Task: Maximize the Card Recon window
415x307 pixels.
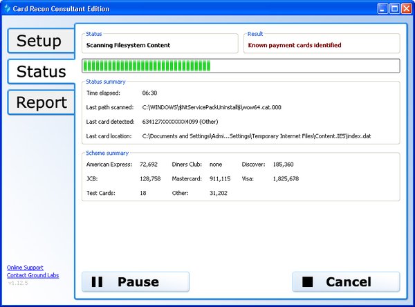Action: [394, 9]
